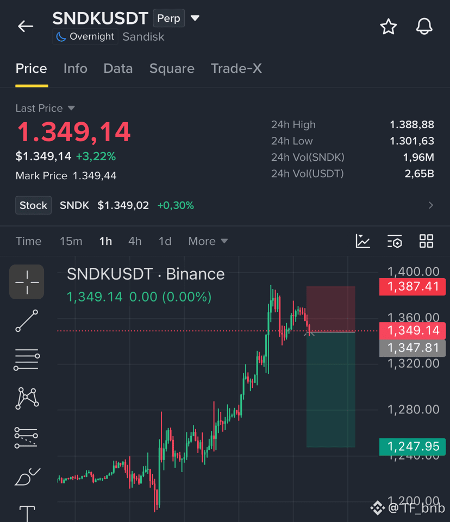
Task: Click the 1,349.14 current price axis label
Action: click(412, 331)
